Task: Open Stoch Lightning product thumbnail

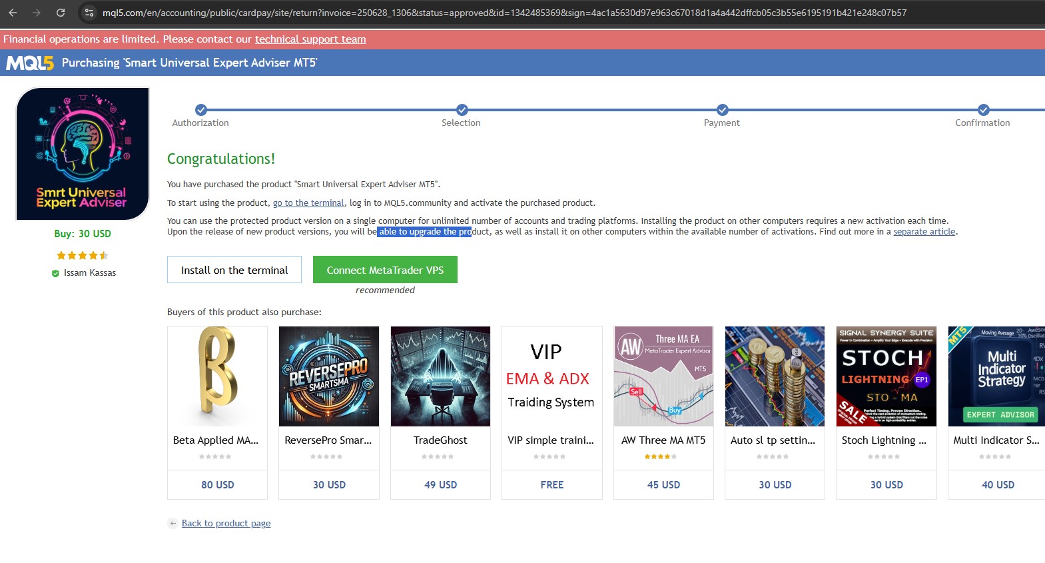Action: click(x=886, y=376)
